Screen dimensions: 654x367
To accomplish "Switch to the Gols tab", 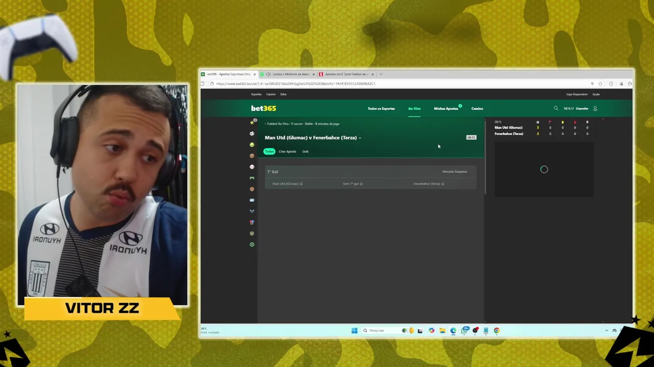I will 305,151.
